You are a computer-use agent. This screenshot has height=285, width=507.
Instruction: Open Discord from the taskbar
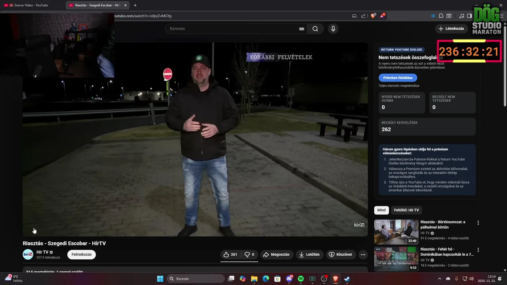click(289, 279)
